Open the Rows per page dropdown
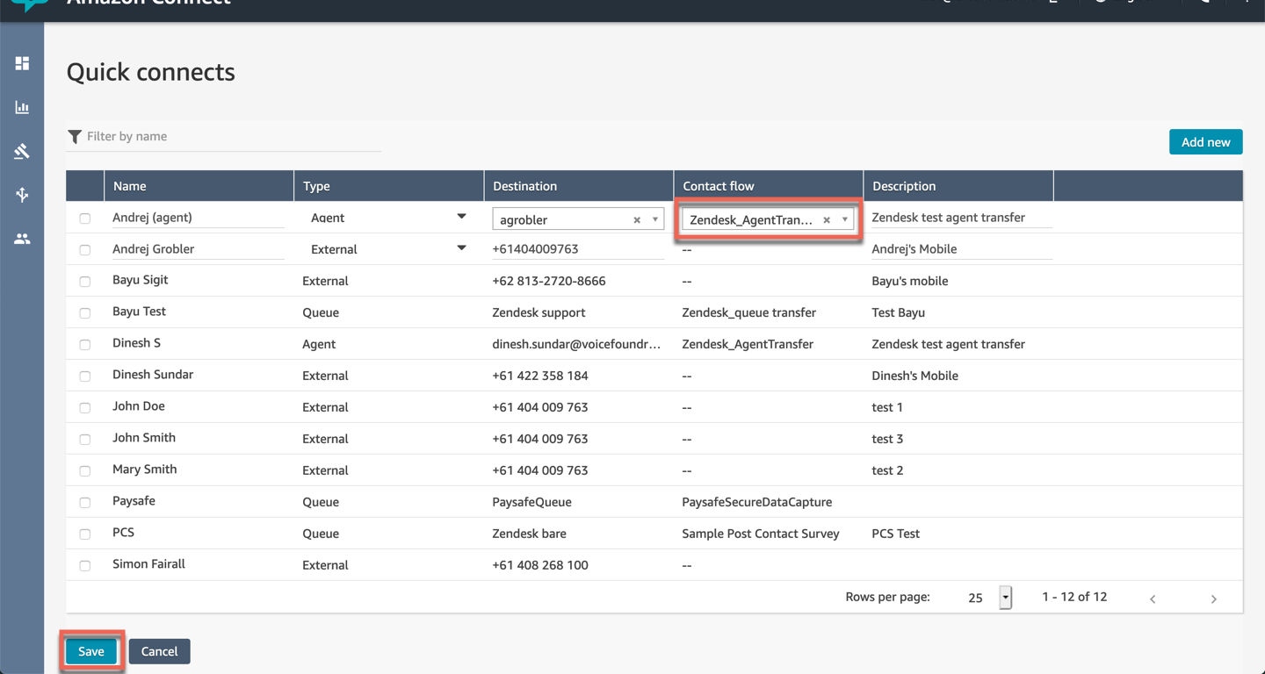Viewport: 1265px width, 674px height. point(1005,598)
